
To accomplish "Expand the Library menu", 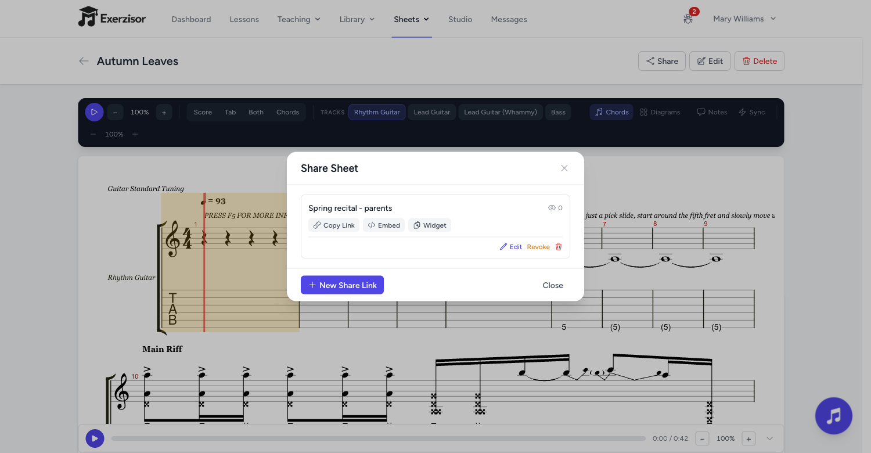I will click(357, 19).
